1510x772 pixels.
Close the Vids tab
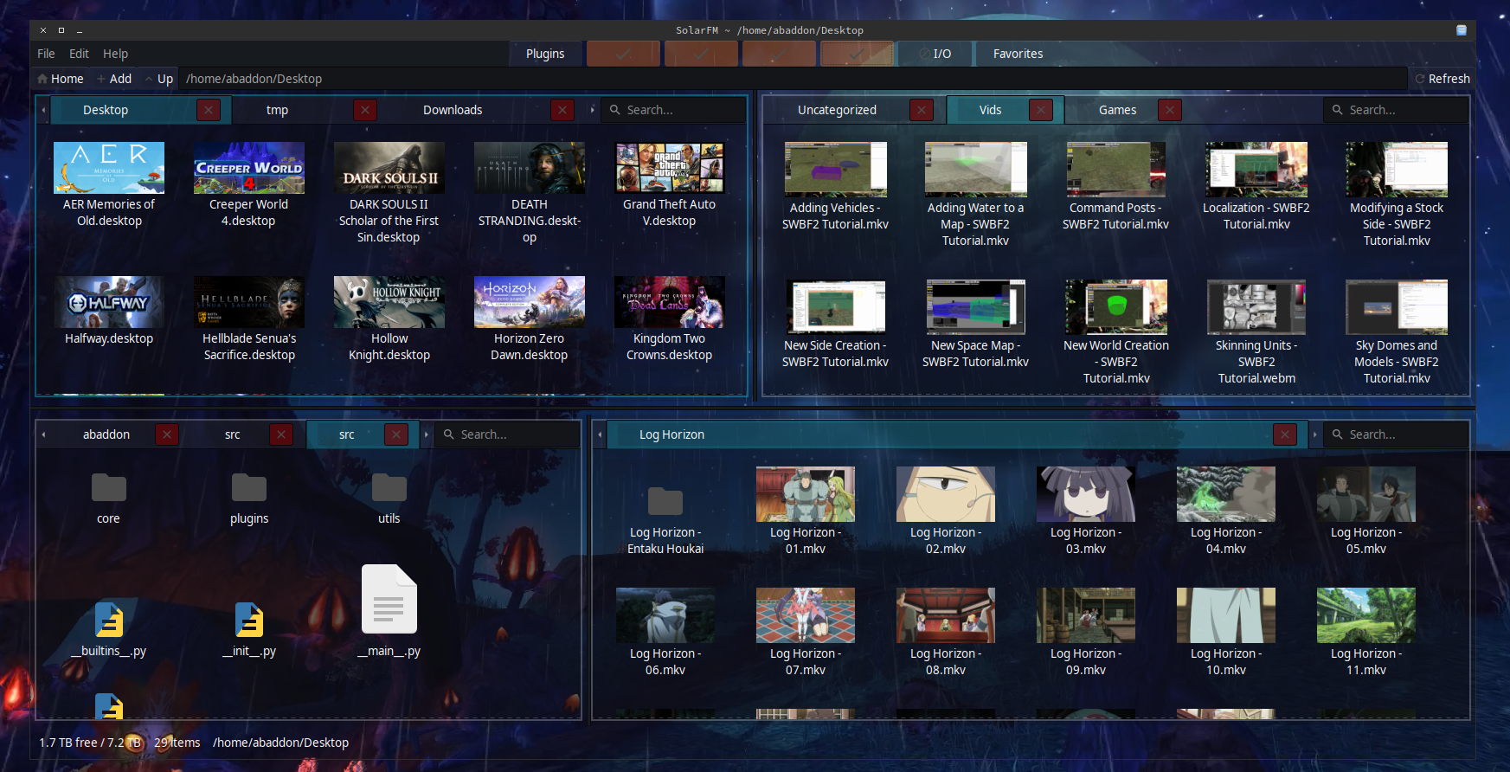[x=1041, y=110]
